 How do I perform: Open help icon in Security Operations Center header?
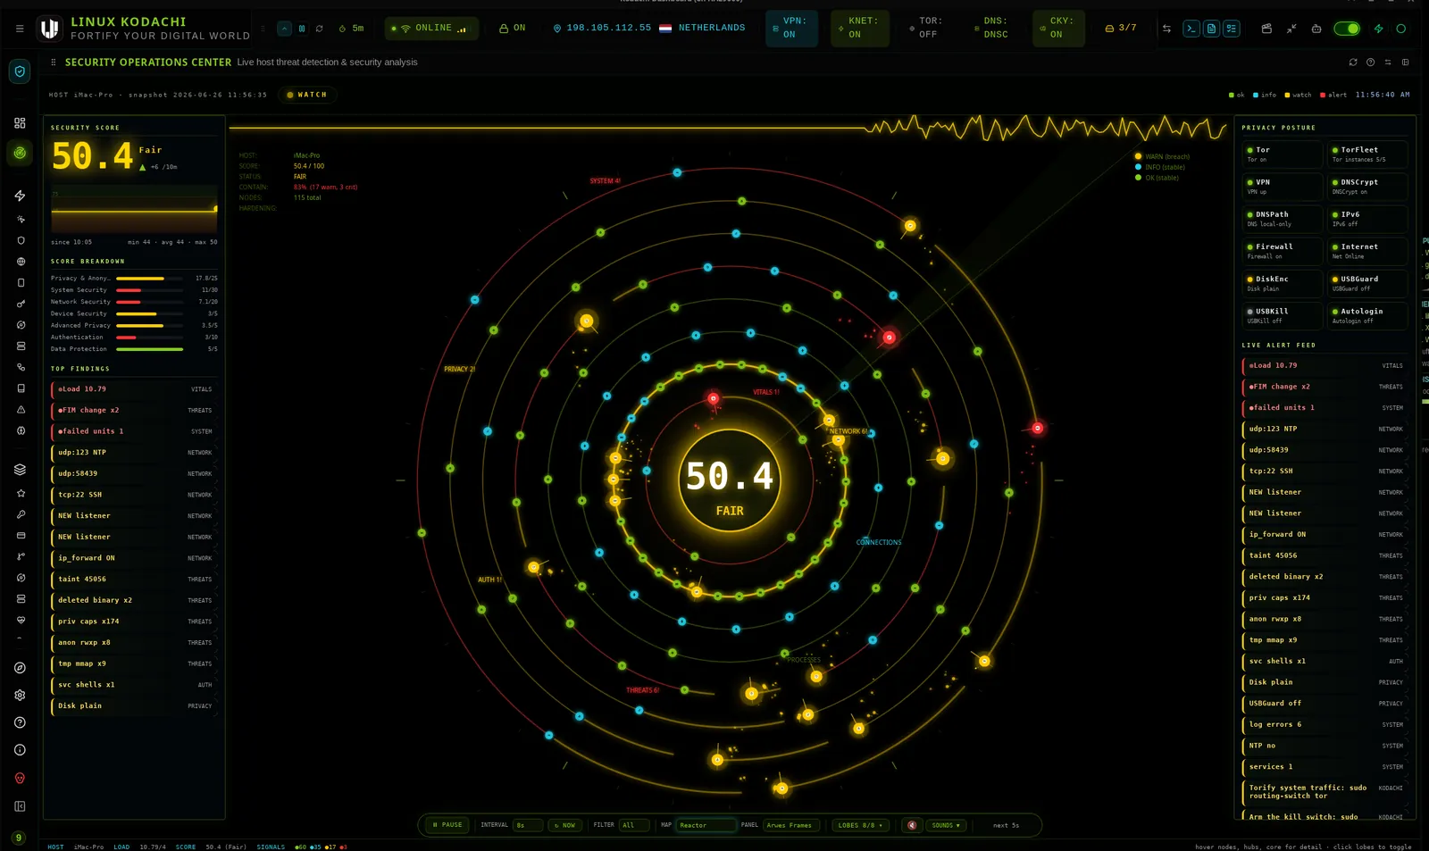tap(1370, 63)
